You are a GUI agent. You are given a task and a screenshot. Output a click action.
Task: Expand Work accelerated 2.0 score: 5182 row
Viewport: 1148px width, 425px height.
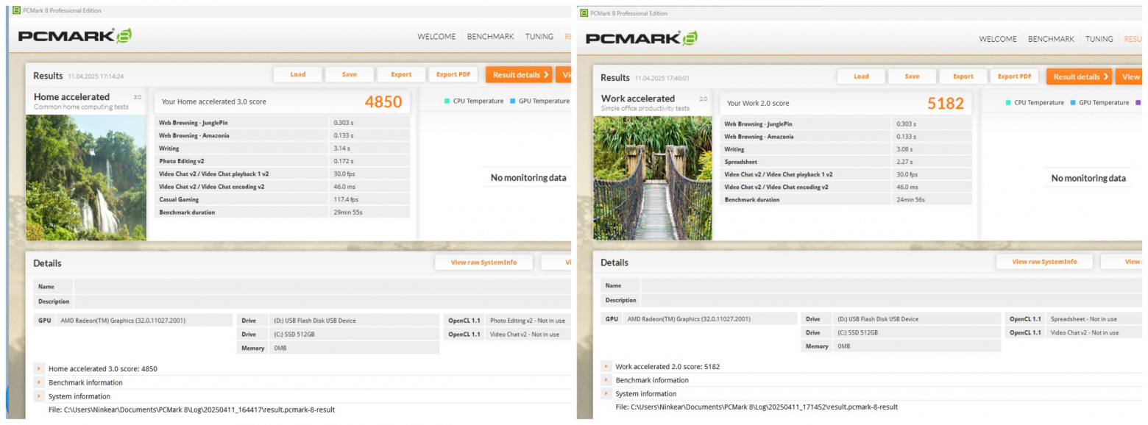pyautogui.click(x=606, y=366)
